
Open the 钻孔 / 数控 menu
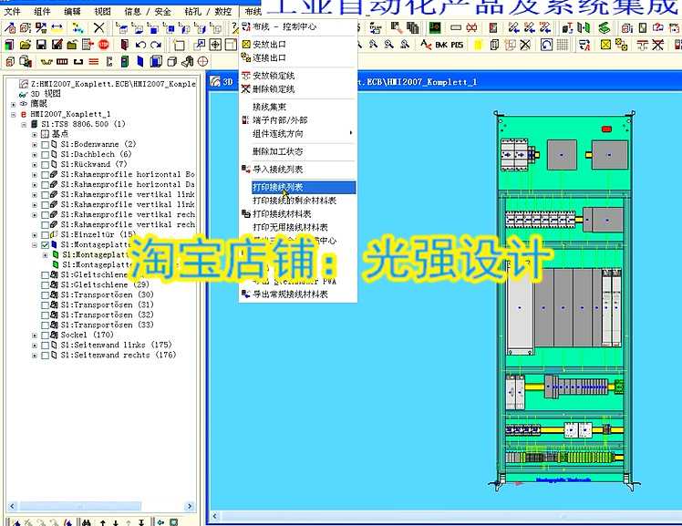tap(208, 12)
